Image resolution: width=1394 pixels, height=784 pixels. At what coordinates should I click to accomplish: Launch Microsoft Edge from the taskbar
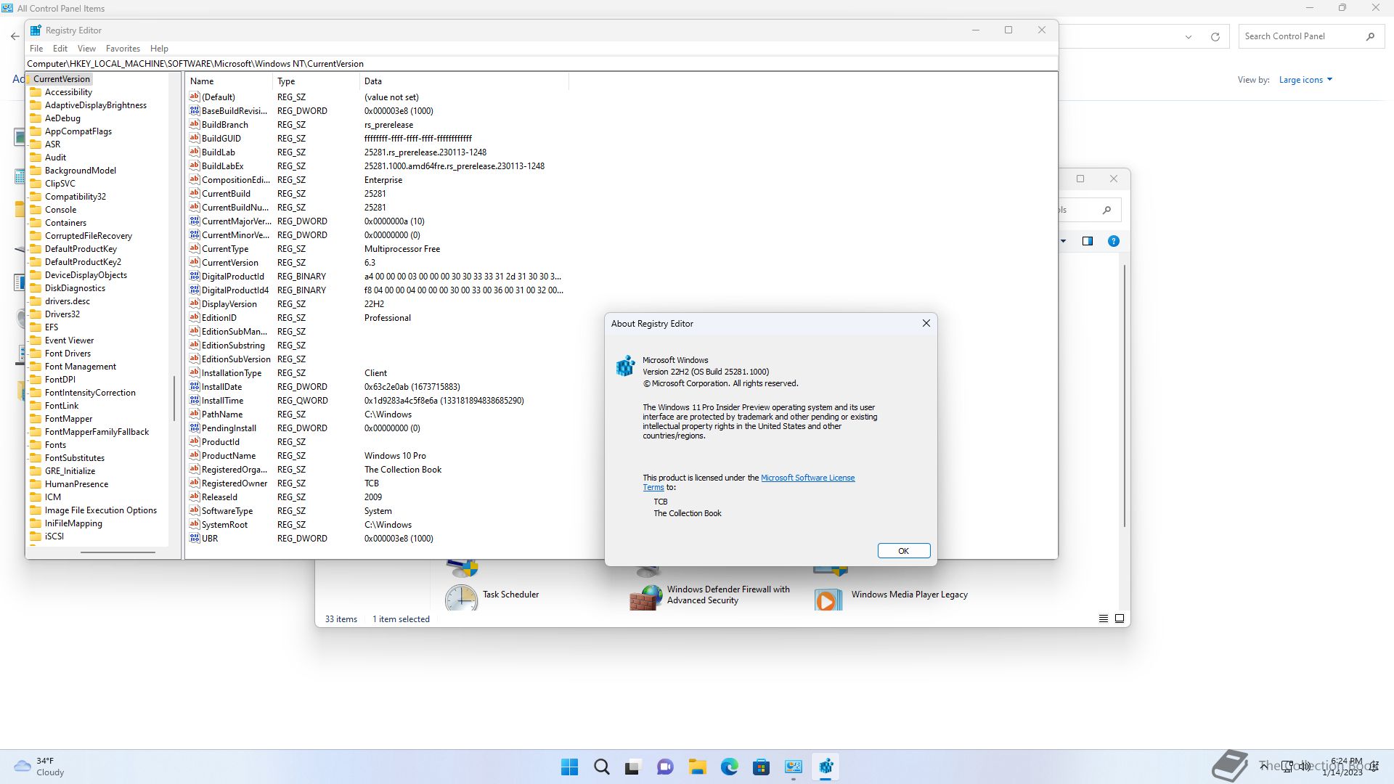click(729, 767)
